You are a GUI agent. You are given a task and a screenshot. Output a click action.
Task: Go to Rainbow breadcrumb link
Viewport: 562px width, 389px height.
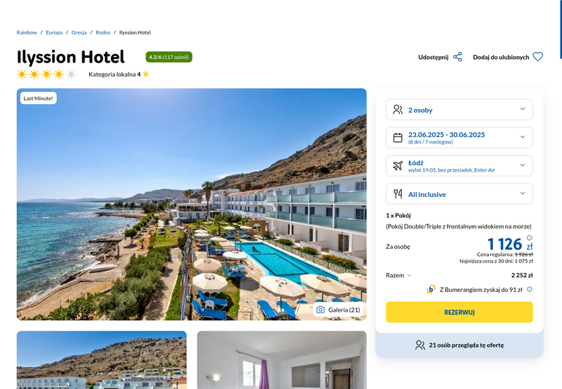pyautogui.click(x=27, y=32)
